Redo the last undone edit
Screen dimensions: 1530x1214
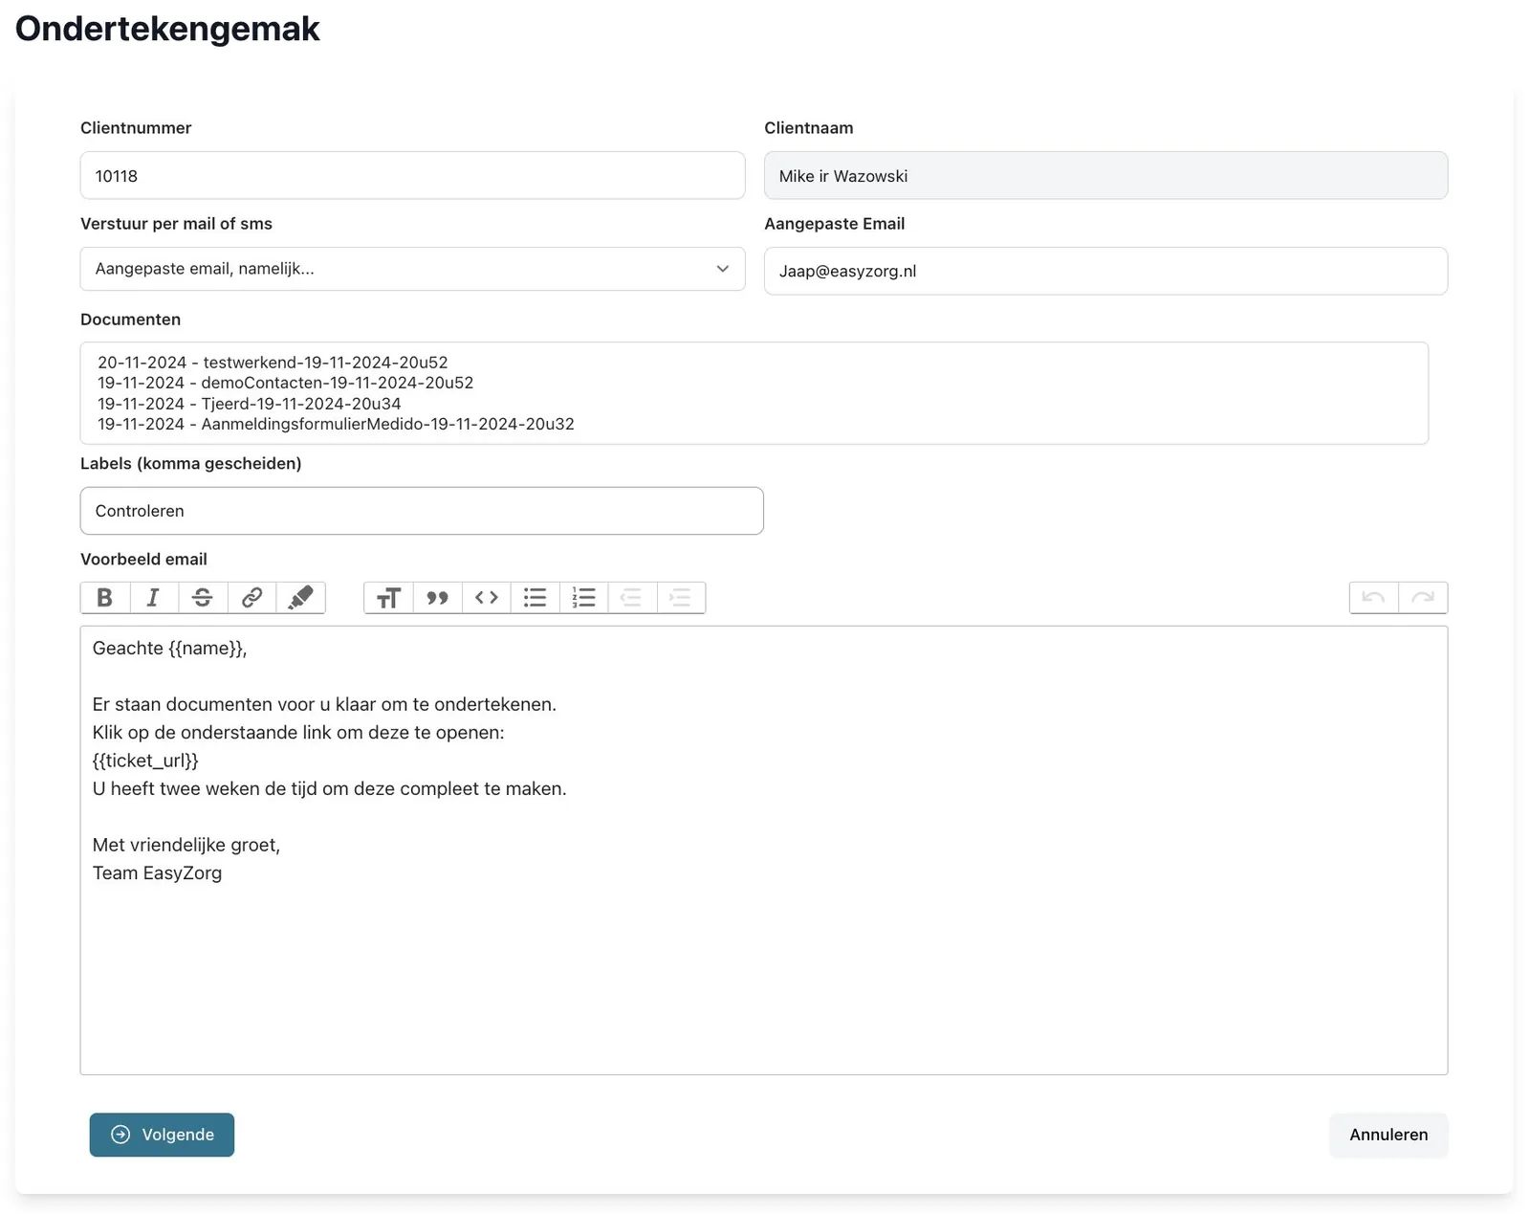[1423, 598]
